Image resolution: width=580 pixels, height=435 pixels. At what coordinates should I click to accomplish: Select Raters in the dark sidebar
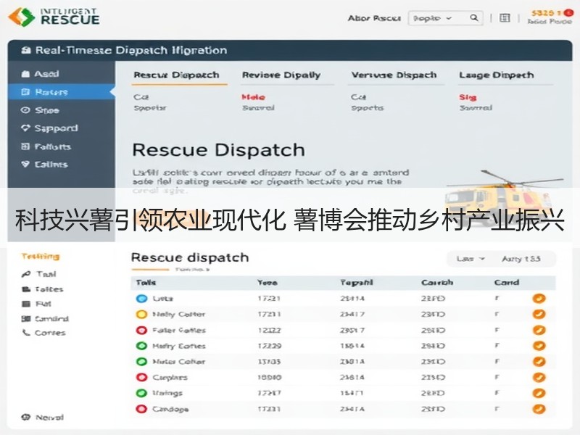click(x=62, y=92)
